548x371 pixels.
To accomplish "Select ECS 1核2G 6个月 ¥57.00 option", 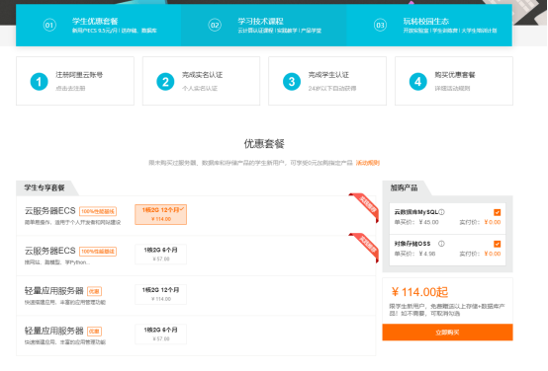I will coord(161,255).
